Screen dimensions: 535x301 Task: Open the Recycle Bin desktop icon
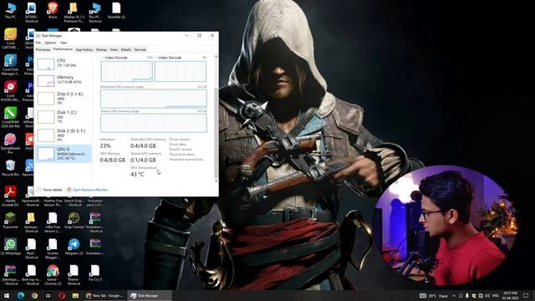[x=10, y=168]
